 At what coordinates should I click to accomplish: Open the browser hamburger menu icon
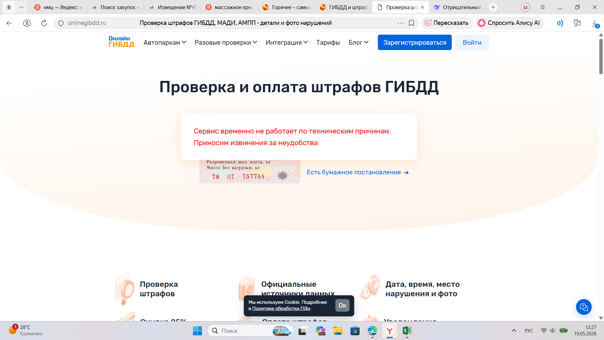point(543,7)
